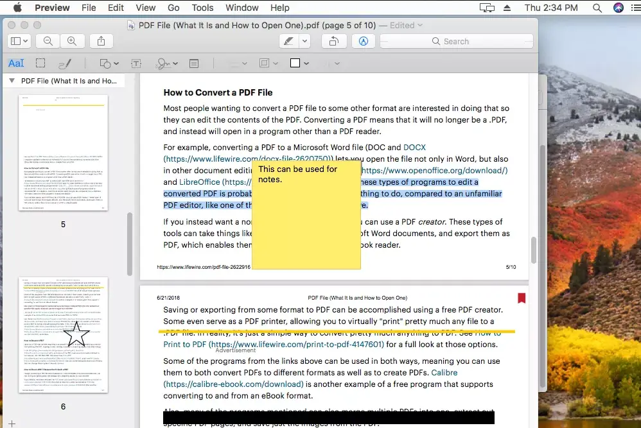Select the Sketch drawing tool
The width and height of the screenshot is (641, 428).
click(x=65, y=64)
